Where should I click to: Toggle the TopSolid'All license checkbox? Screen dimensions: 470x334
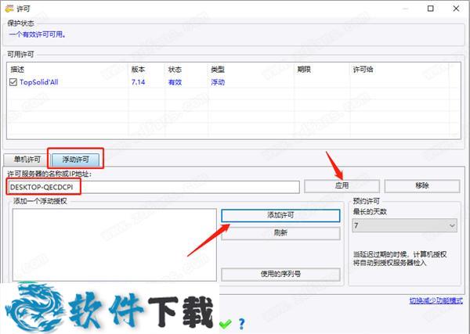tap(13, 82)
